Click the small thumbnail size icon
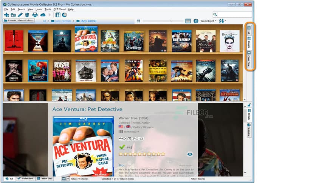 (x=138, y=21)
